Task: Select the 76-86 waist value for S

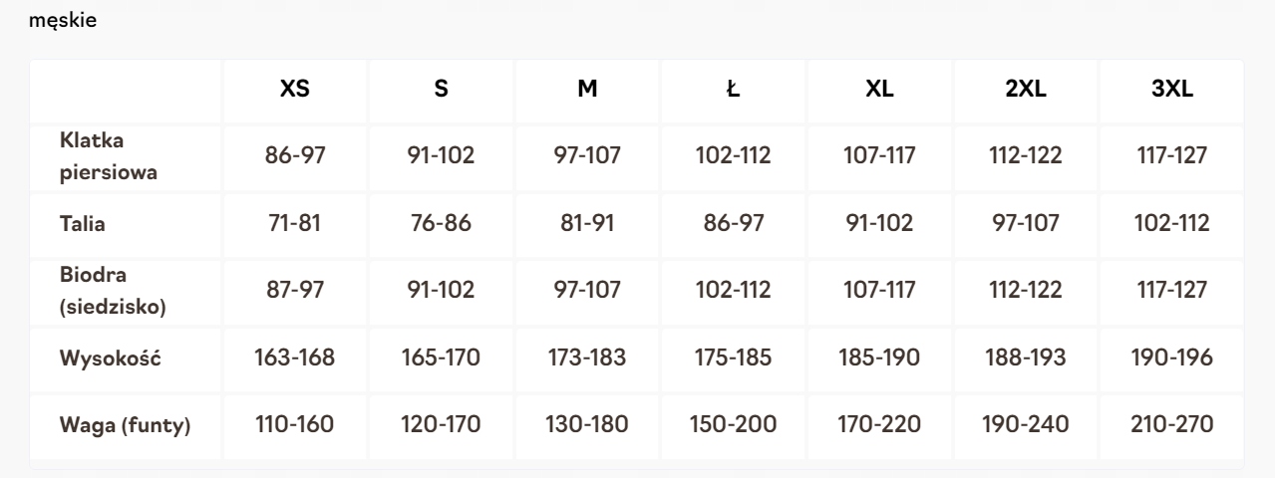Action: click(x=441, y=223)
